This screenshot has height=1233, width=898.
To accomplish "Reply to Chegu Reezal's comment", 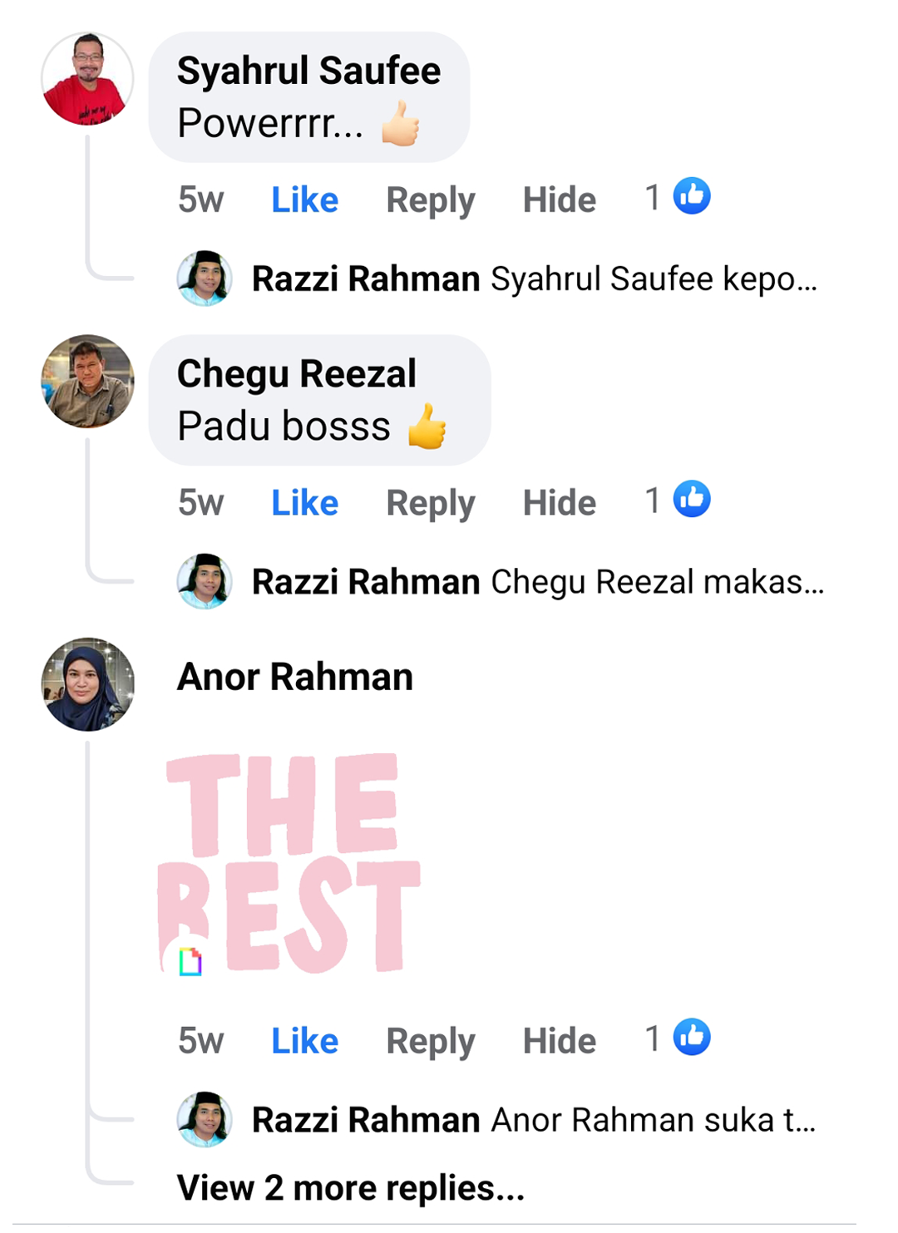I will [430, 503].
